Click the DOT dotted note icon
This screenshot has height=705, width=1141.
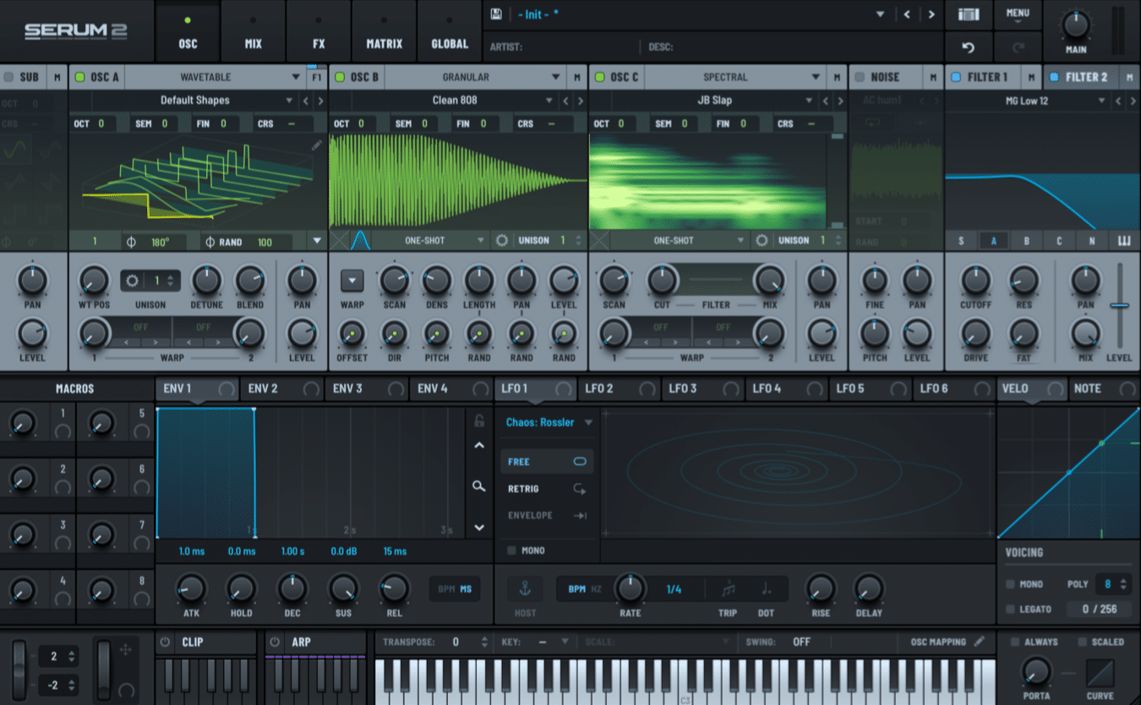coord(767,588)
